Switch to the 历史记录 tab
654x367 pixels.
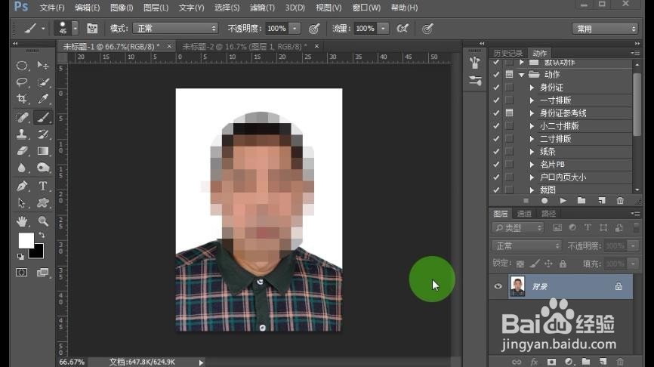[x=508, y=53]
